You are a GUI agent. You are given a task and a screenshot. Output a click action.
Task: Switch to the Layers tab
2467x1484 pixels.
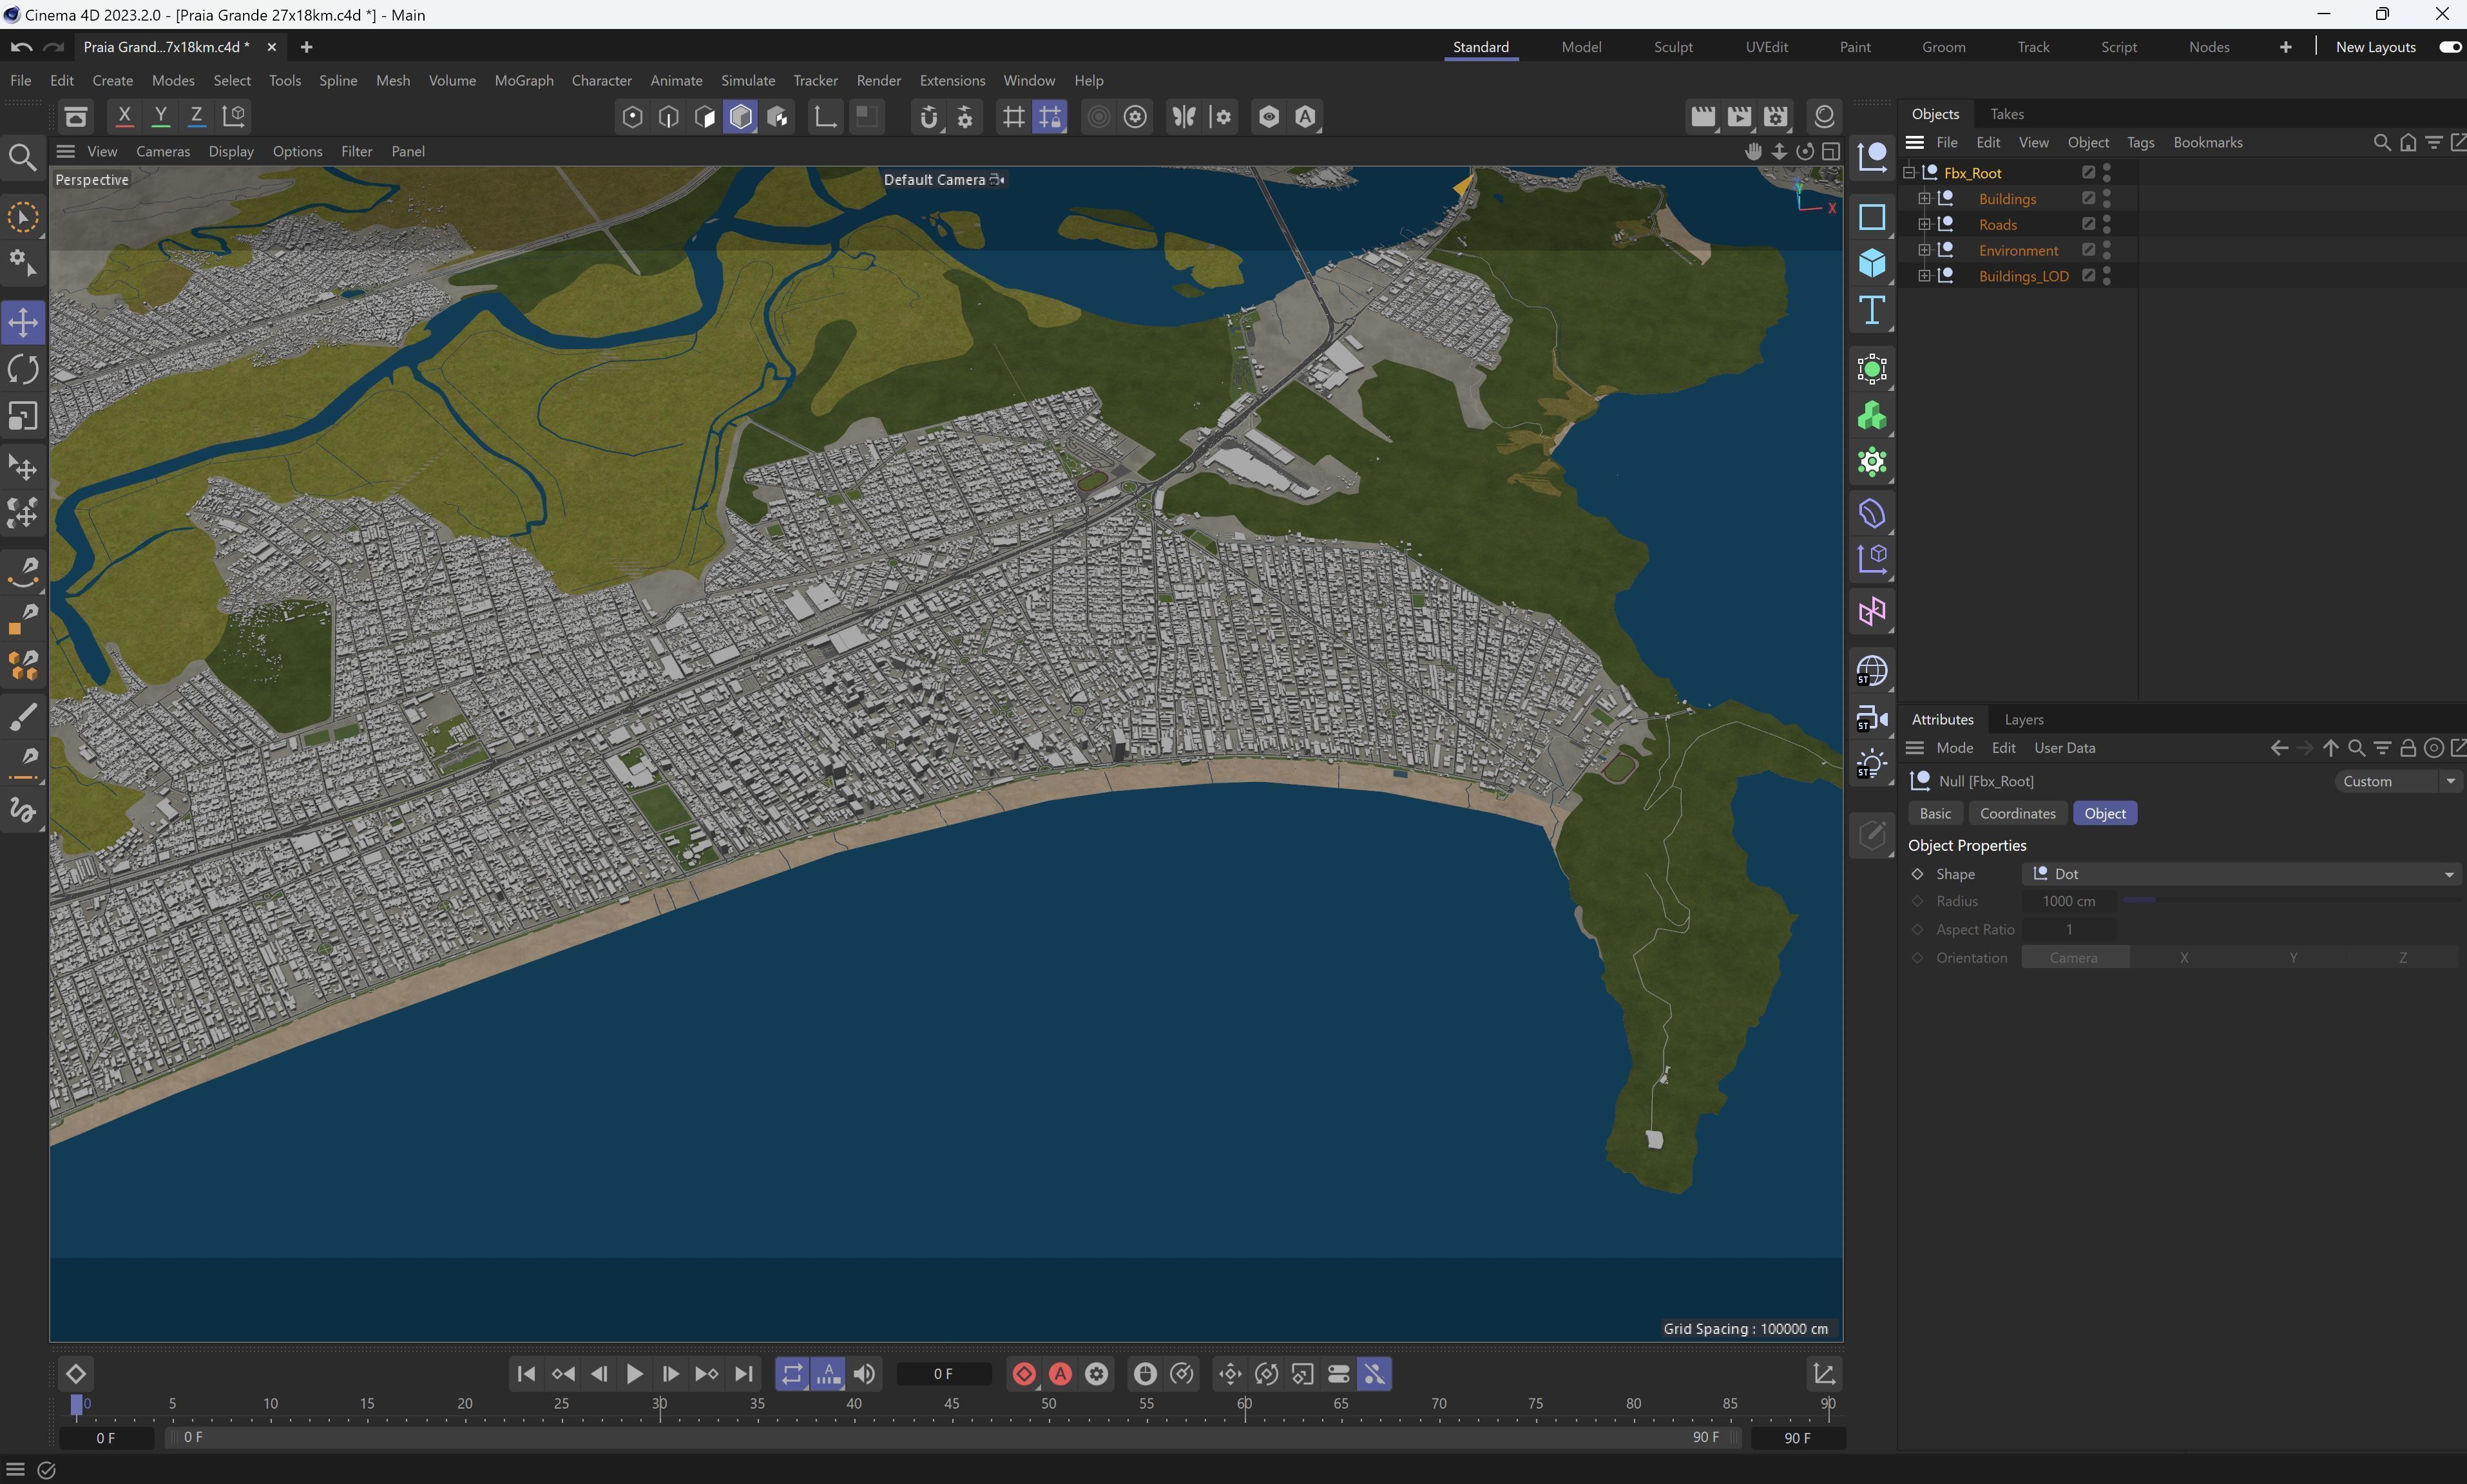pyautogui.click(x=2023, y=720)
